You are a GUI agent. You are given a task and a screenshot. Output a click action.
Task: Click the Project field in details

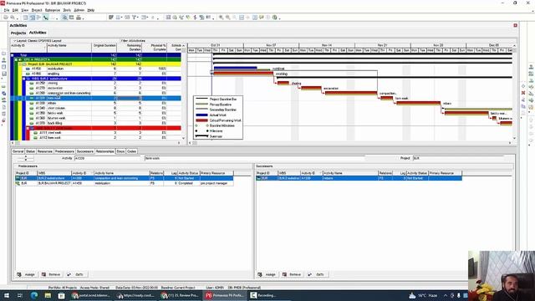[458, 158]
